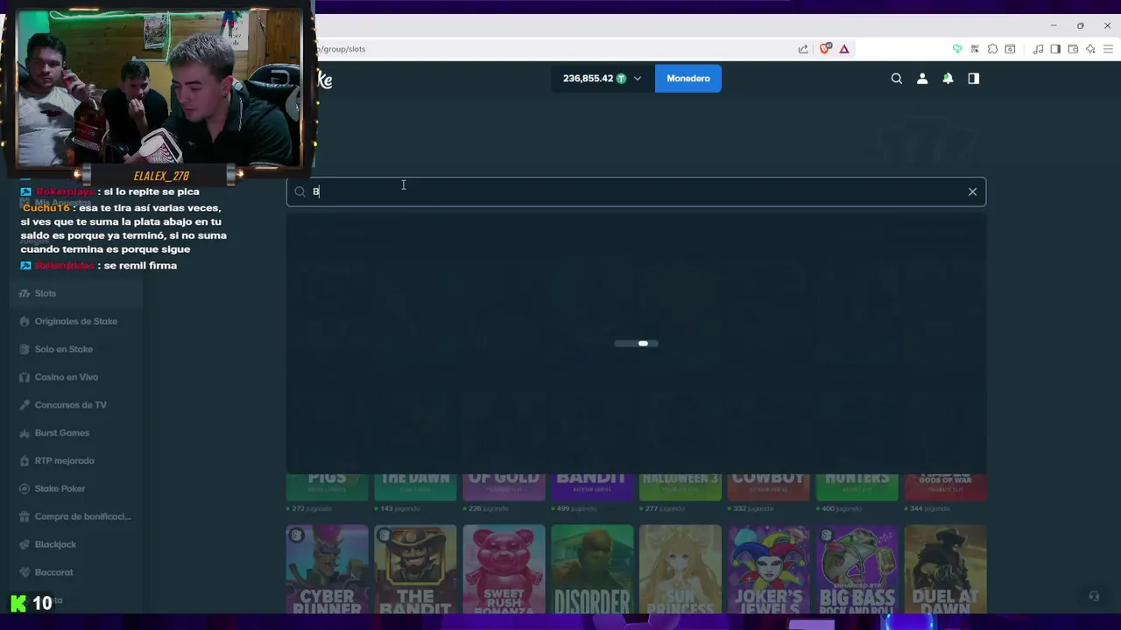The width and height of the screenshot is (1121, 630).
Task: Open the Leo AI sparkle icon
Action: click(1090, 49)
